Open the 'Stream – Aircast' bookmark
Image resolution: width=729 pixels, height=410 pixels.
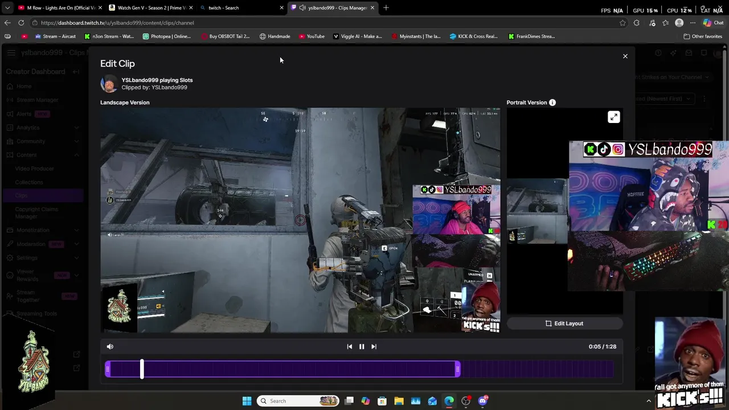click(x=55, y=36)
